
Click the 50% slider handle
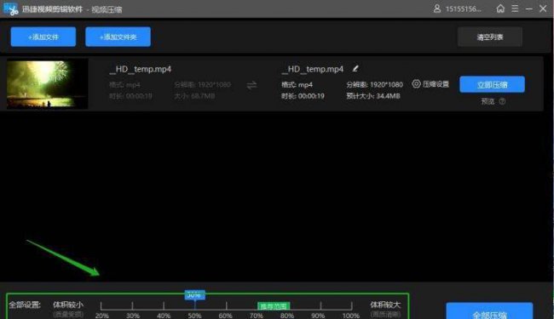(194, 295)
